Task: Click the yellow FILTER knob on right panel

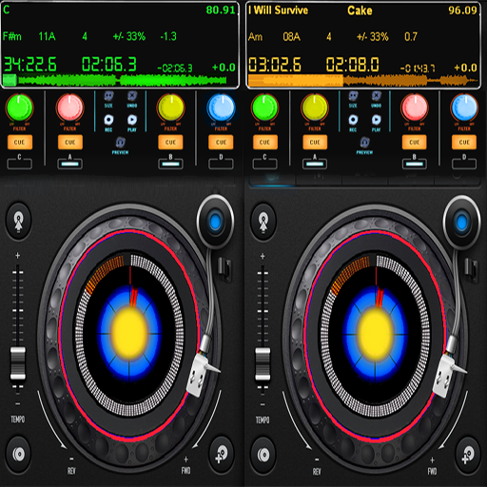Action: tap(315, 107)
